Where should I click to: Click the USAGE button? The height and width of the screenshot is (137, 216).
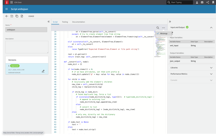[x=31, y=16]
